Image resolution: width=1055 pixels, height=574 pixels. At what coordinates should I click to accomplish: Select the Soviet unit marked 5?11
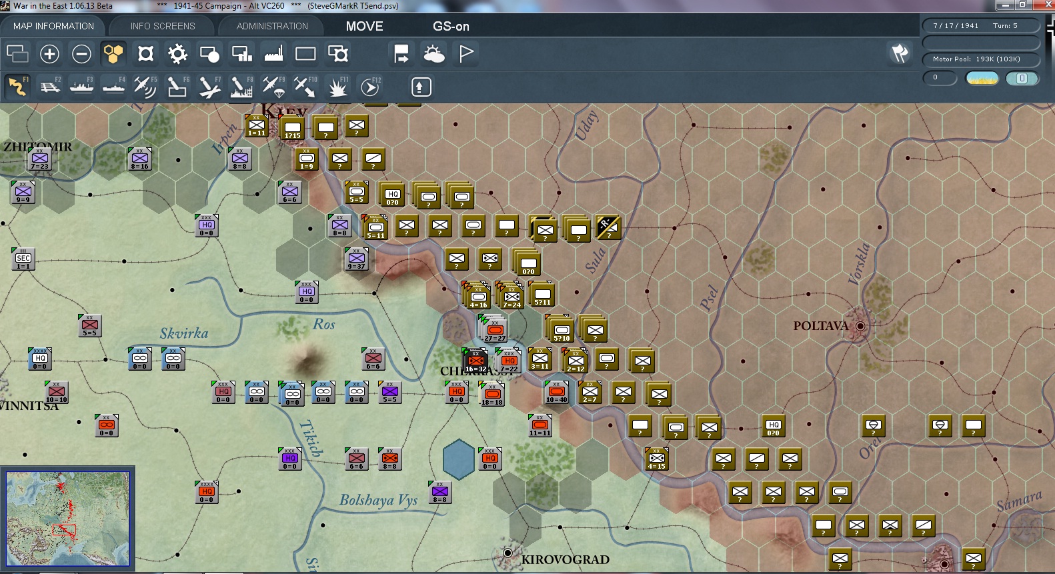pos(543,294)
